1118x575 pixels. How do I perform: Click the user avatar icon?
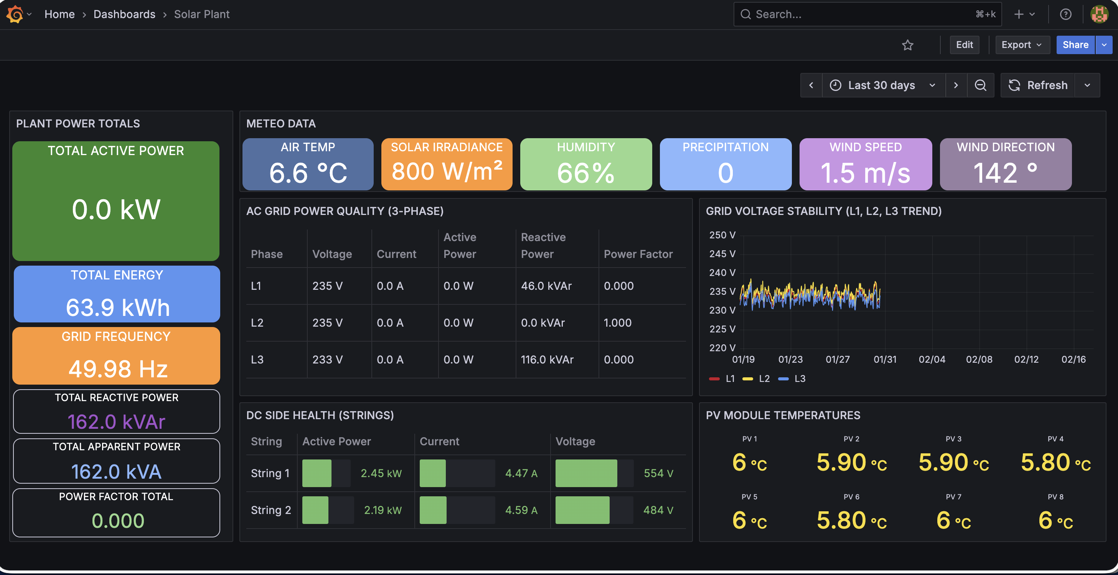[1099, 14]
